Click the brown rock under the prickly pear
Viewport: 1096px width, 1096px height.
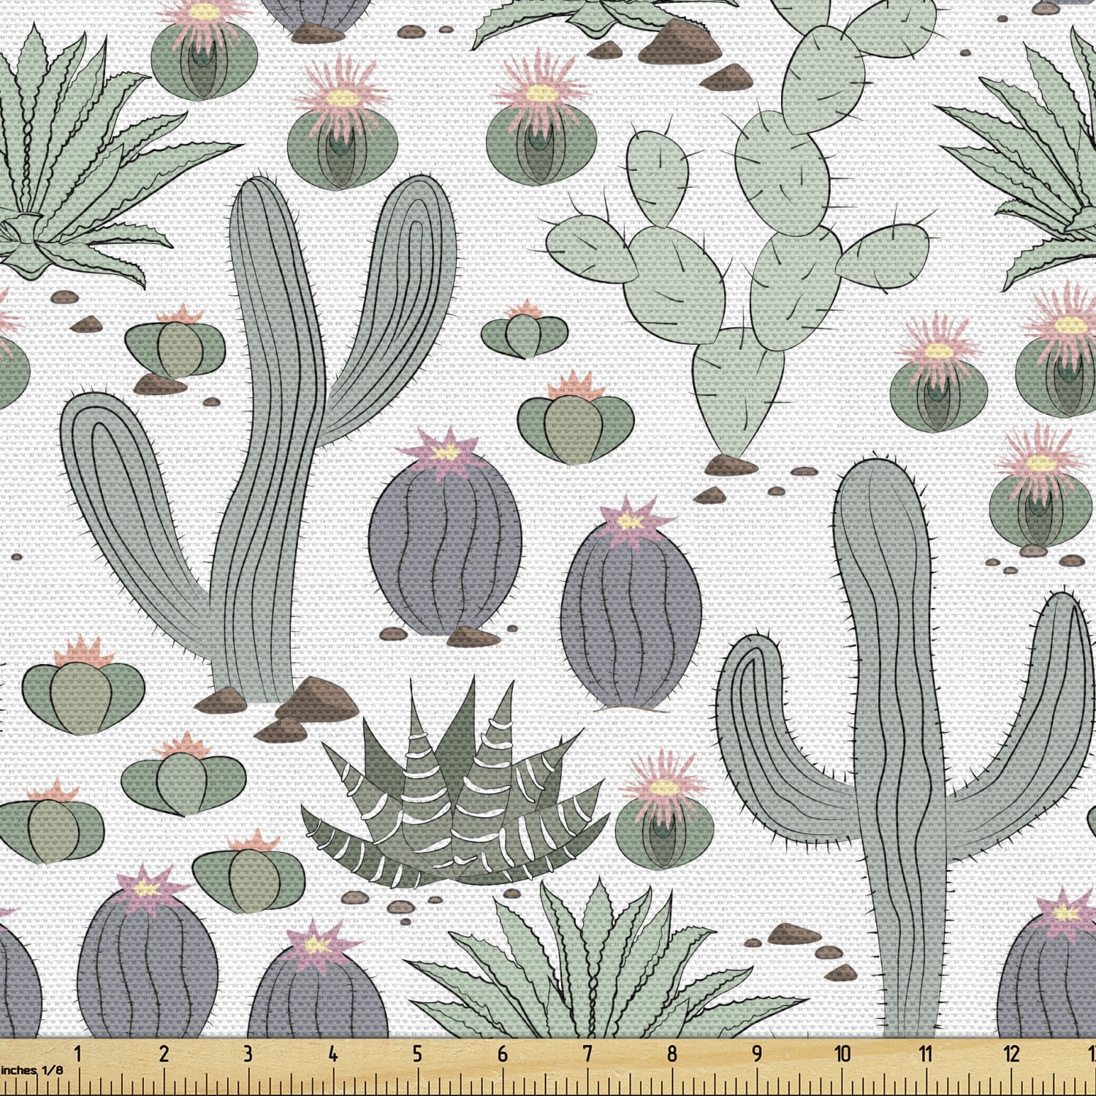click(x=731, y=465)
